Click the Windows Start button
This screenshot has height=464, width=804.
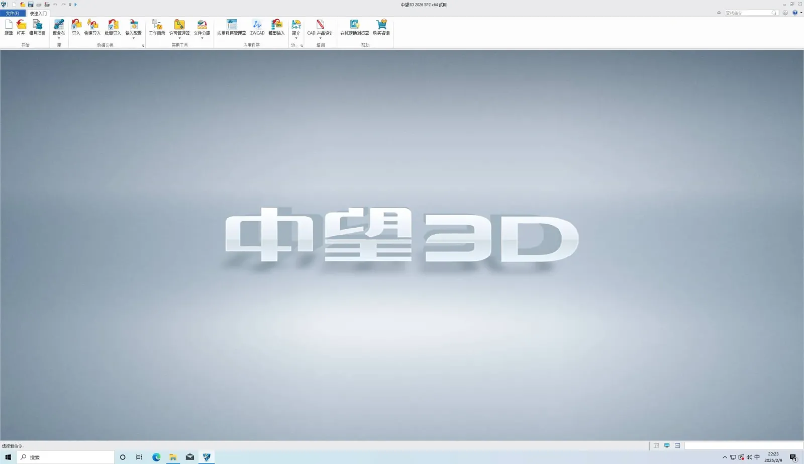[8, 457]
